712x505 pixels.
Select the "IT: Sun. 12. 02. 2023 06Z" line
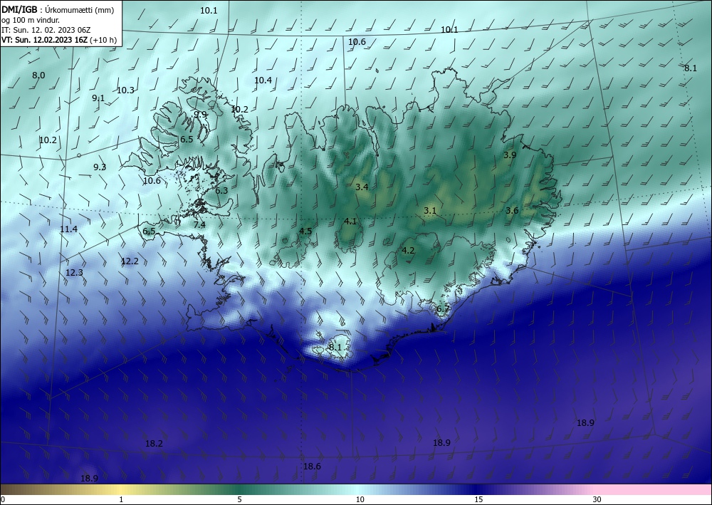(x=46, y=30)
